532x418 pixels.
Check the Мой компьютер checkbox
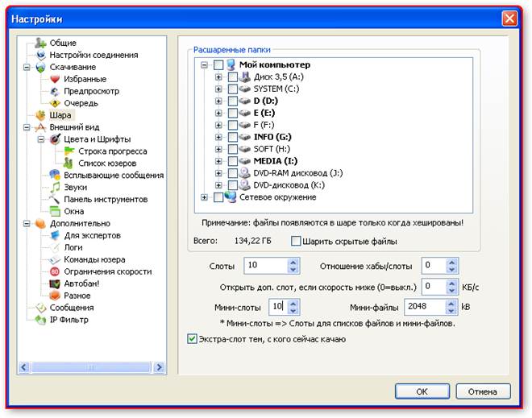218,64
